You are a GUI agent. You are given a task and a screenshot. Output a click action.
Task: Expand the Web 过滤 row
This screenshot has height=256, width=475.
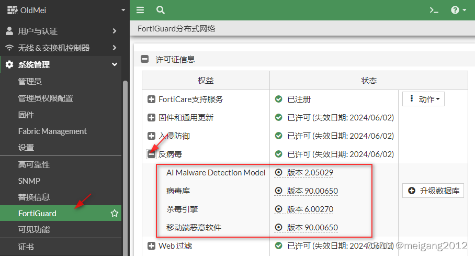pos(151,246)
